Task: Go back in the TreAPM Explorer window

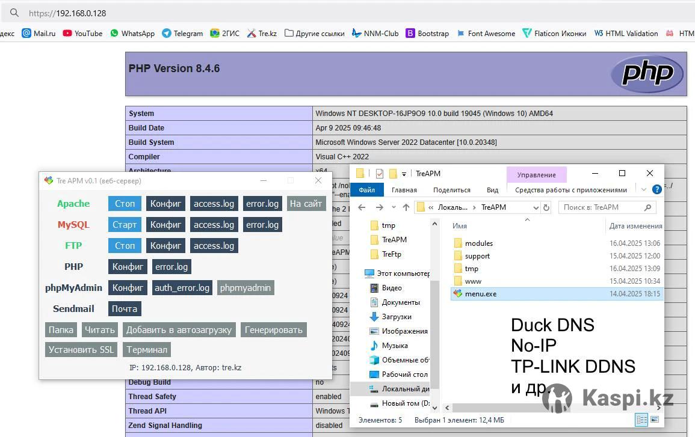Action: coord(362,207)
